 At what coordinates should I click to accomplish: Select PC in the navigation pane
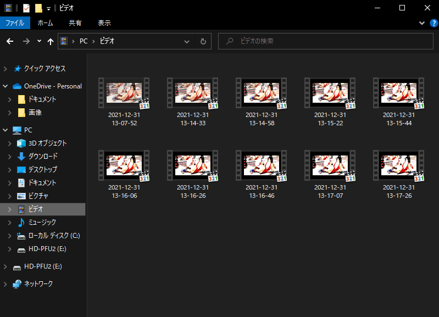pyautogui.click(x=28, y=130)
